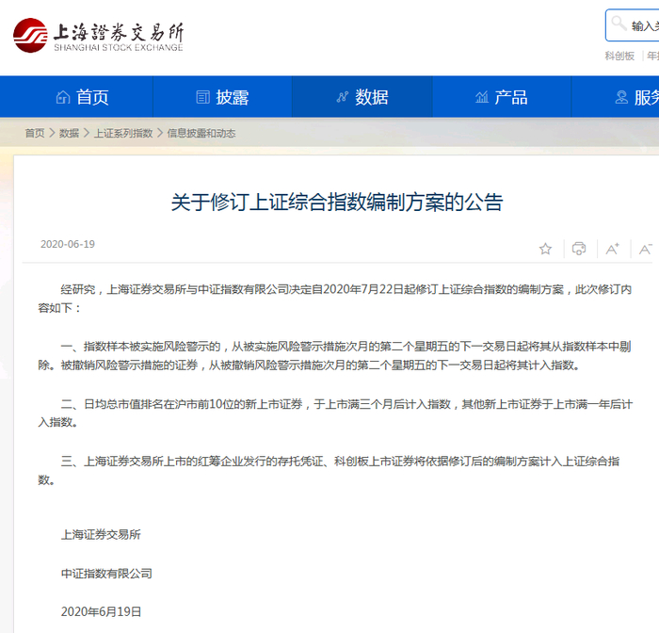Go to 数据 in the breadcrumb
Viewport: 659px width, 633px height.
point(69,134)
